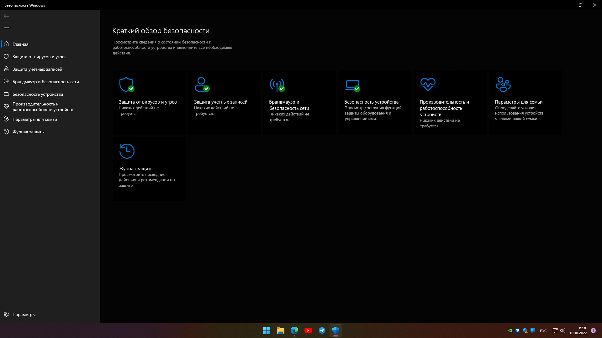
Task: Open Параметры settings at the bottom of the sidebar
Action: [x=24, y=315]
